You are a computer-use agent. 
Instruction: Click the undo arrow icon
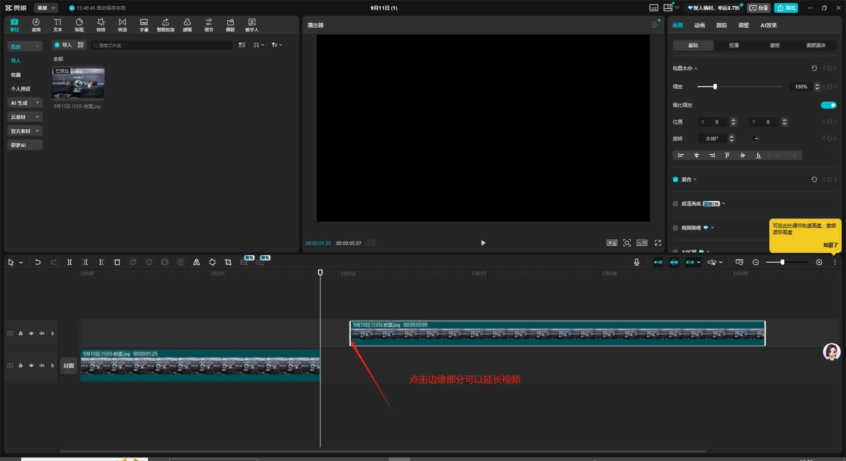click(x=38, y=262)
